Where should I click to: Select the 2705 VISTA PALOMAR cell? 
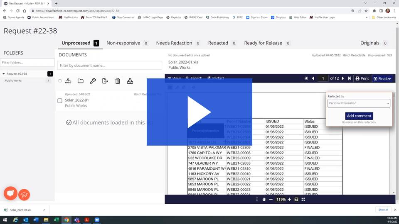(207, 148)
